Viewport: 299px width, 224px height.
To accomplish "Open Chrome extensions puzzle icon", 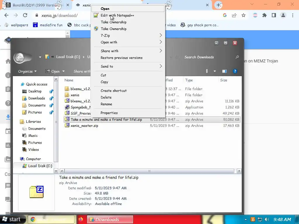I will (x=265, y=15).
